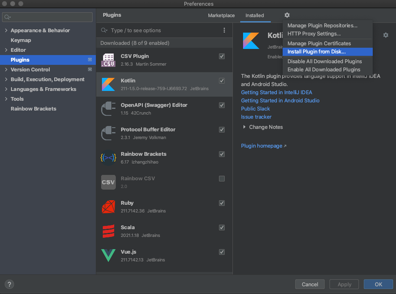396x294 pixels.
Task: Toggle Protocol Buffer Editor checkbox
Action: click(x=222, y=130)
